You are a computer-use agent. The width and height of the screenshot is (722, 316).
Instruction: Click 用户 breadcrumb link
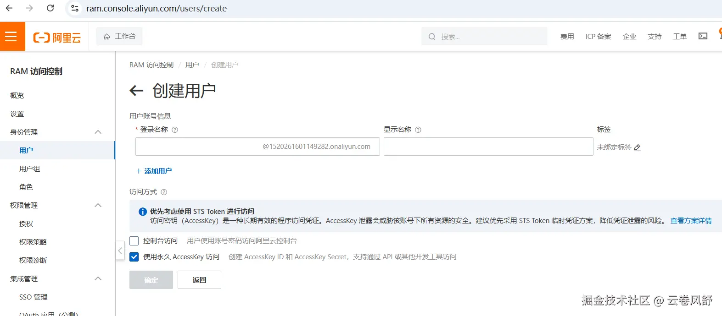pyautogui.click(x=192, y=65)
